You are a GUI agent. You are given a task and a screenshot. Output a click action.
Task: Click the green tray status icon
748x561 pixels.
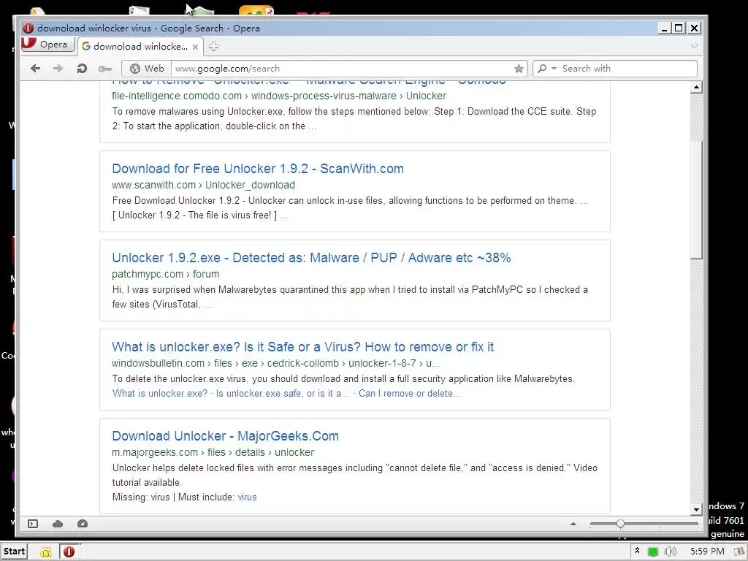[653, 552]
